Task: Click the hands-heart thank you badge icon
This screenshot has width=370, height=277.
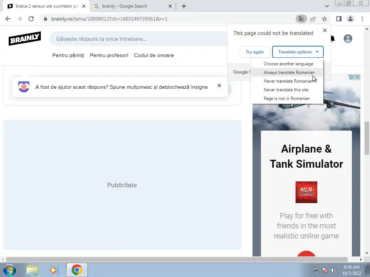Action: pyautogui.click(x=24, y=87)
